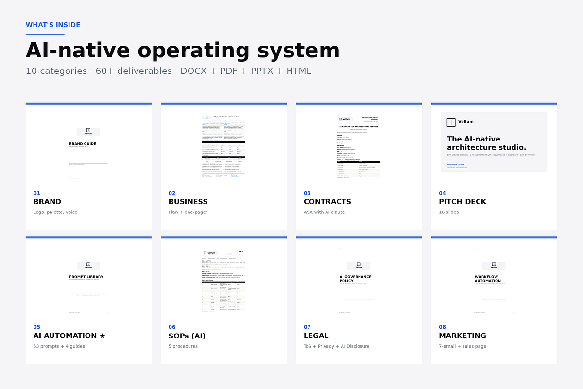This screenshot has width=583, height=389.
Task: Click the "CONTRACTS" card title
Action: click(327, 202)
